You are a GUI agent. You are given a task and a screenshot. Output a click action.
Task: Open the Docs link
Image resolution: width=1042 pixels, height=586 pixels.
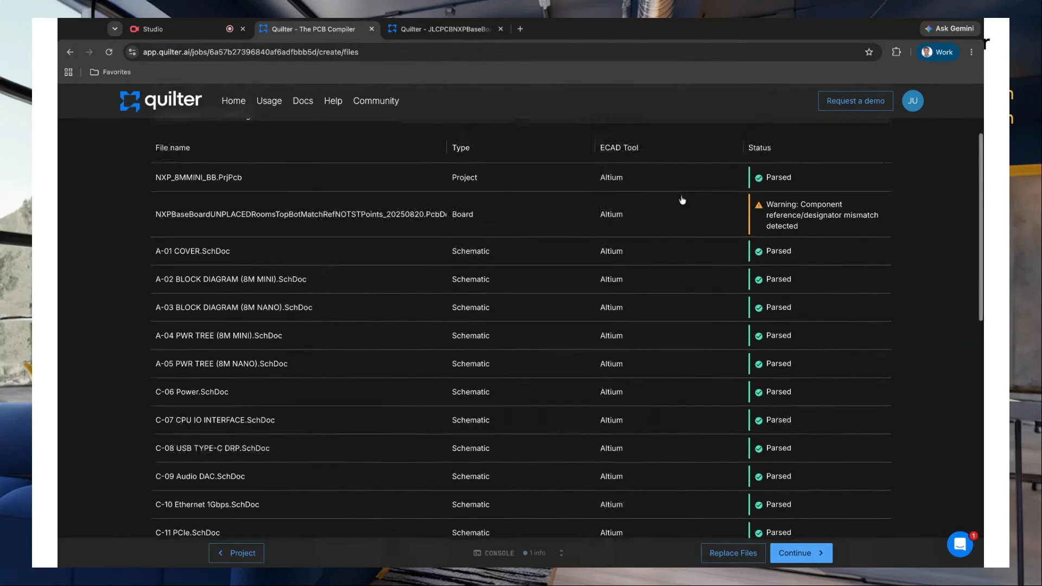303,101
